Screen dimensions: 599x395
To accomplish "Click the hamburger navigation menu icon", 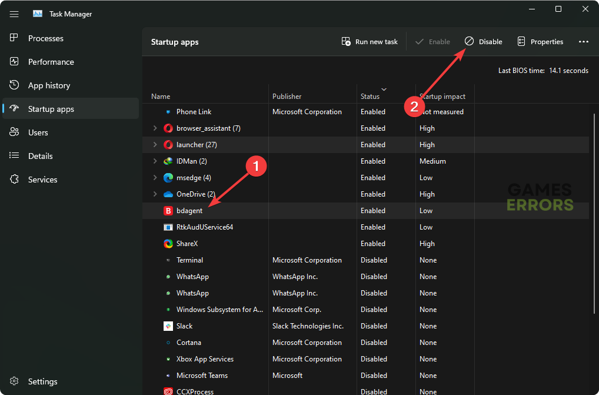I will pyautogui.click(x=14, y=14).
